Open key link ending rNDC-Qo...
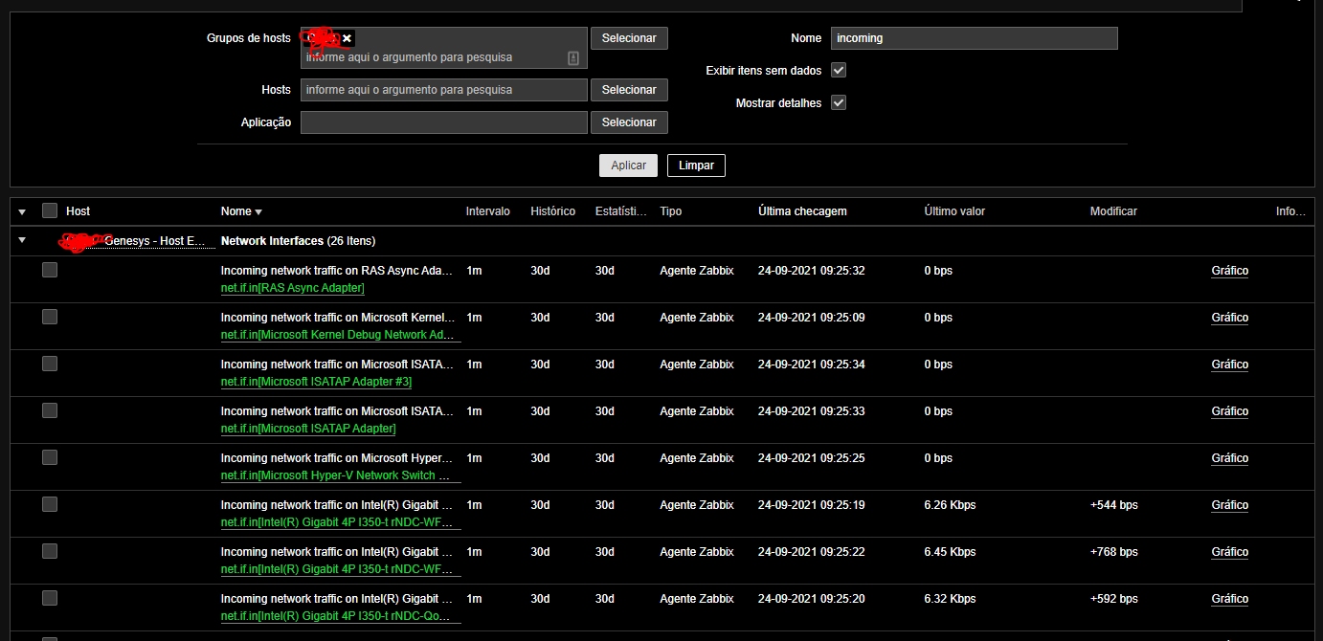Image resolution: width=1323 pixels, height=641 pixels. pyautogui.click(x=341, y=616)
